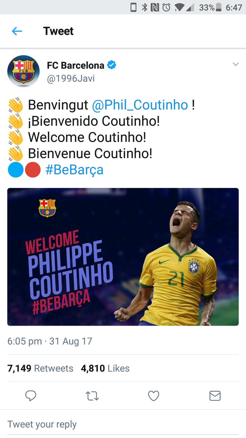
Task: Expand tweet options chevron
Action: tap(235, 65)
